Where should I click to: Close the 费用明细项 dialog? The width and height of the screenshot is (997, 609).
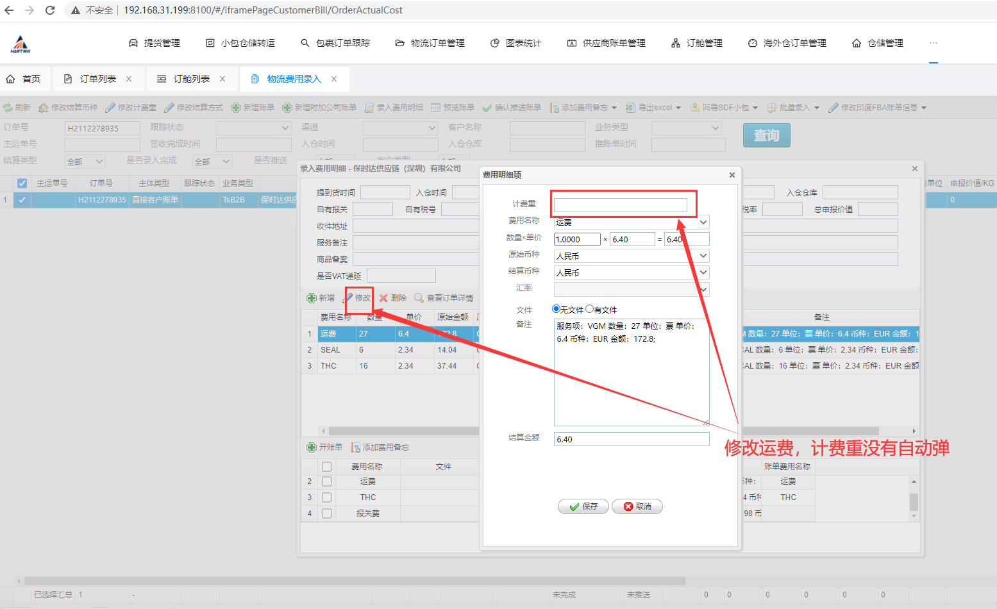pyautogui.click(x=732, y=175)
